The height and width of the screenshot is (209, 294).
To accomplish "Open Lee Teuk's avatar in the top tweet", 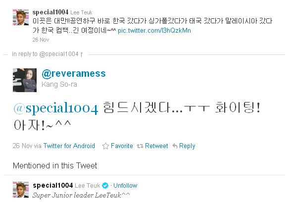I will click(21, 17).
